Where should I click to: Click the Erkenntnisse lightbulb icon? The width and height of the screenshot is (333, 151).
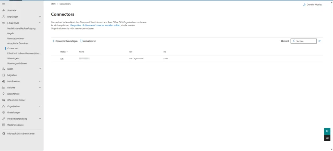coord(4,94)
